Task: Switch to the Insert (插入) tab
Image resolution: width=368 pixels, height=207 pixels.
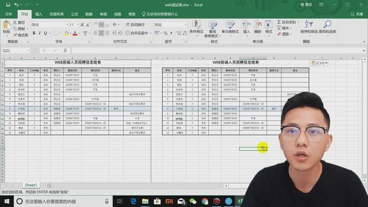Action: pyautogui.click(x=39, y=14)
